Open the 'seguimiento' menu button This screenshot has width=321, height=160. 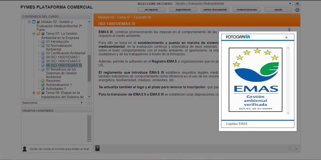click(x=183, y=10)
